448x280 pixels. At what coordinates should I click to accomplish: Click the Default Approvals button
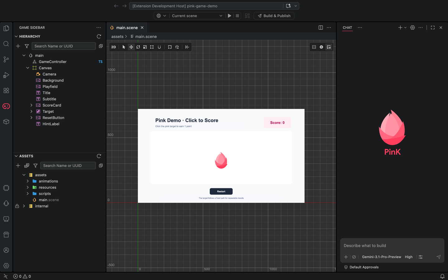(x=362, y=267)
